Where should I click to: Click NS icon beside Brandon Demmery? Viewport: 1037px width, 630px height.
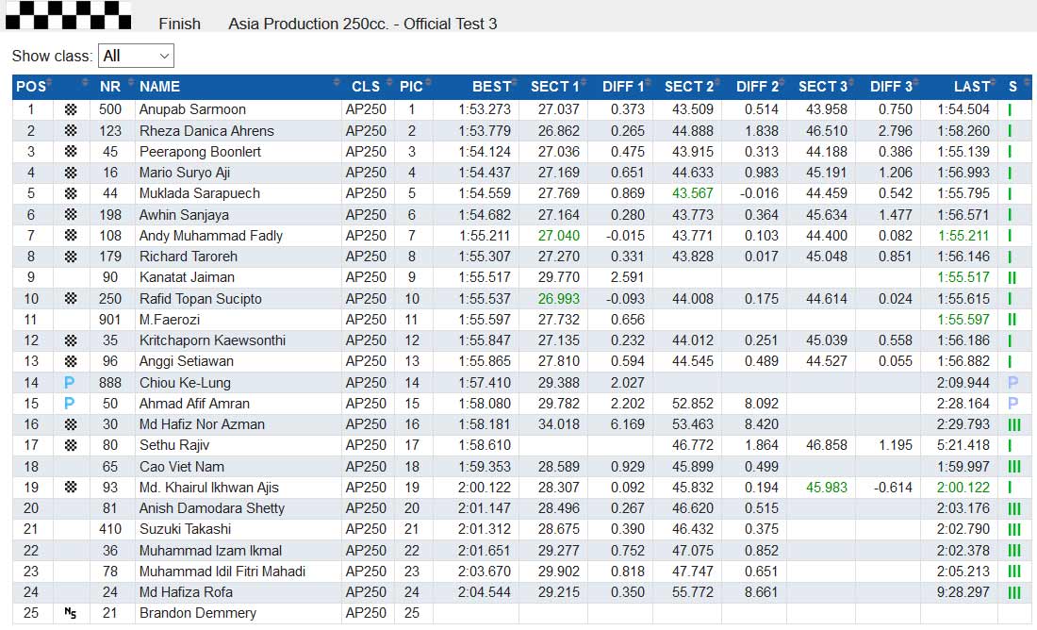pos(70,613)
